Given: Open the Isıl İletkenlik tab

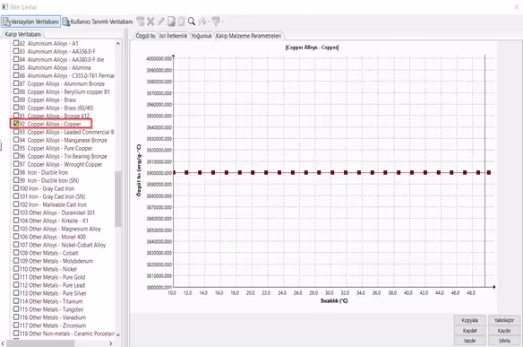Looking at the screenshot, I should coord(173,36).
